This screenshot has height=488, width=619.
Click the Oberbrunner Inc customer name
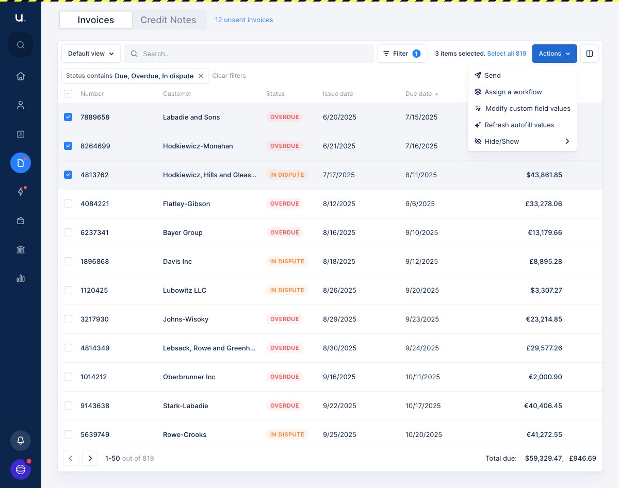click(189, 377)
